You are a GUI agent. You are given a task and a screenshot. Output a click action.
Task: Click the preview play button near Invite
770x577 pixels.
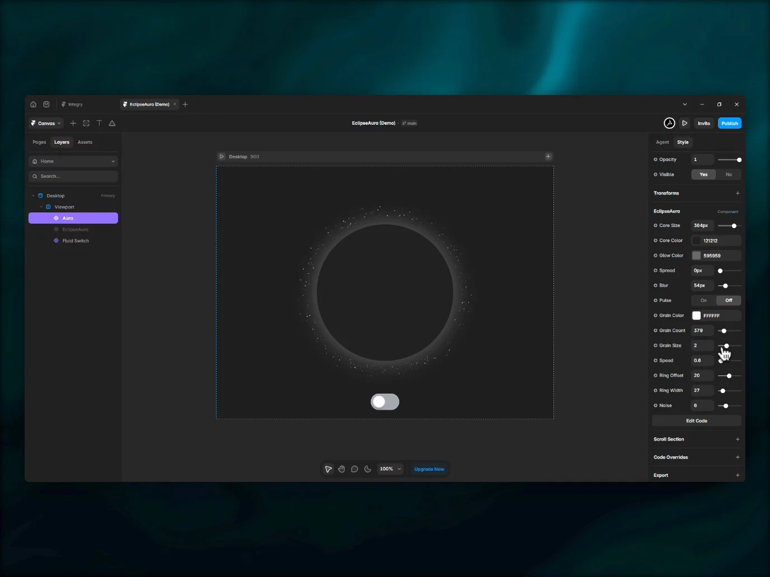coord(684,123)
